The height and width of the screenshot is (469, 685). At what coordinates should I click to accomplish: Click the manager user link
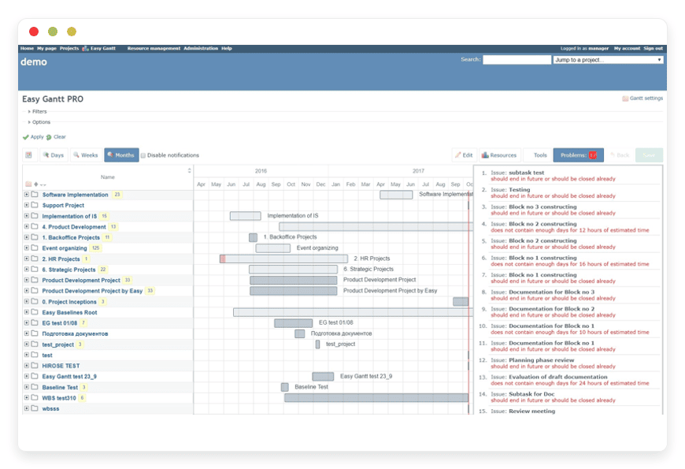tap(598, 49)
